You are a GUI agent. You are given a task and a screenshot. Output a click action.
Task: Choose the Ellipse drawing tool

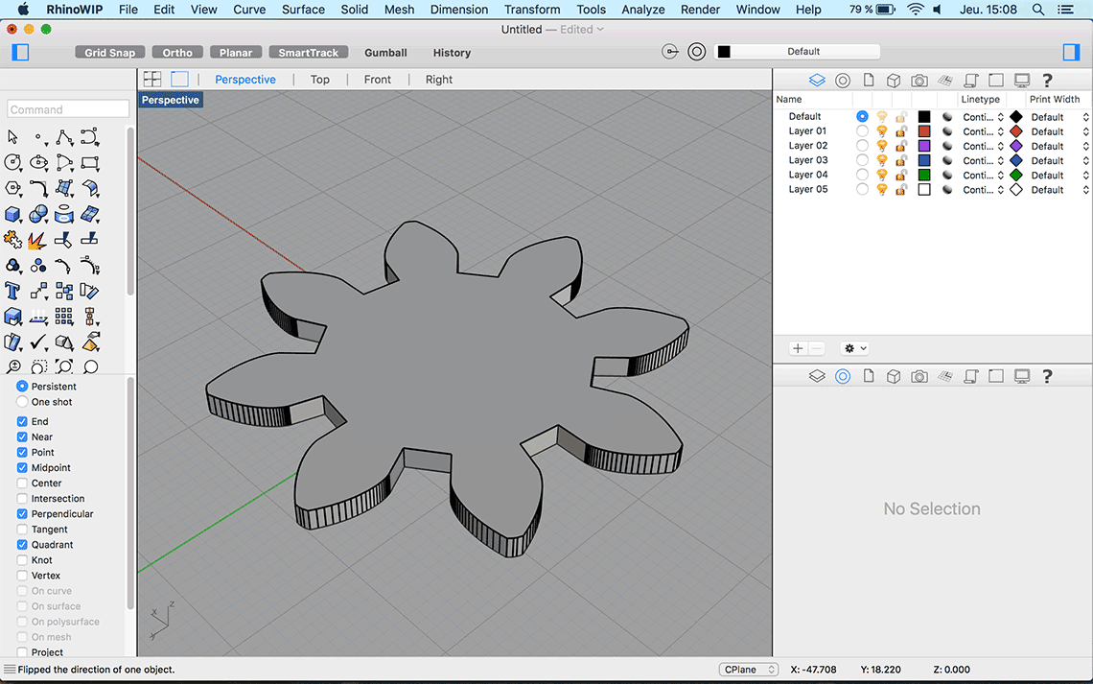point(38,162)
